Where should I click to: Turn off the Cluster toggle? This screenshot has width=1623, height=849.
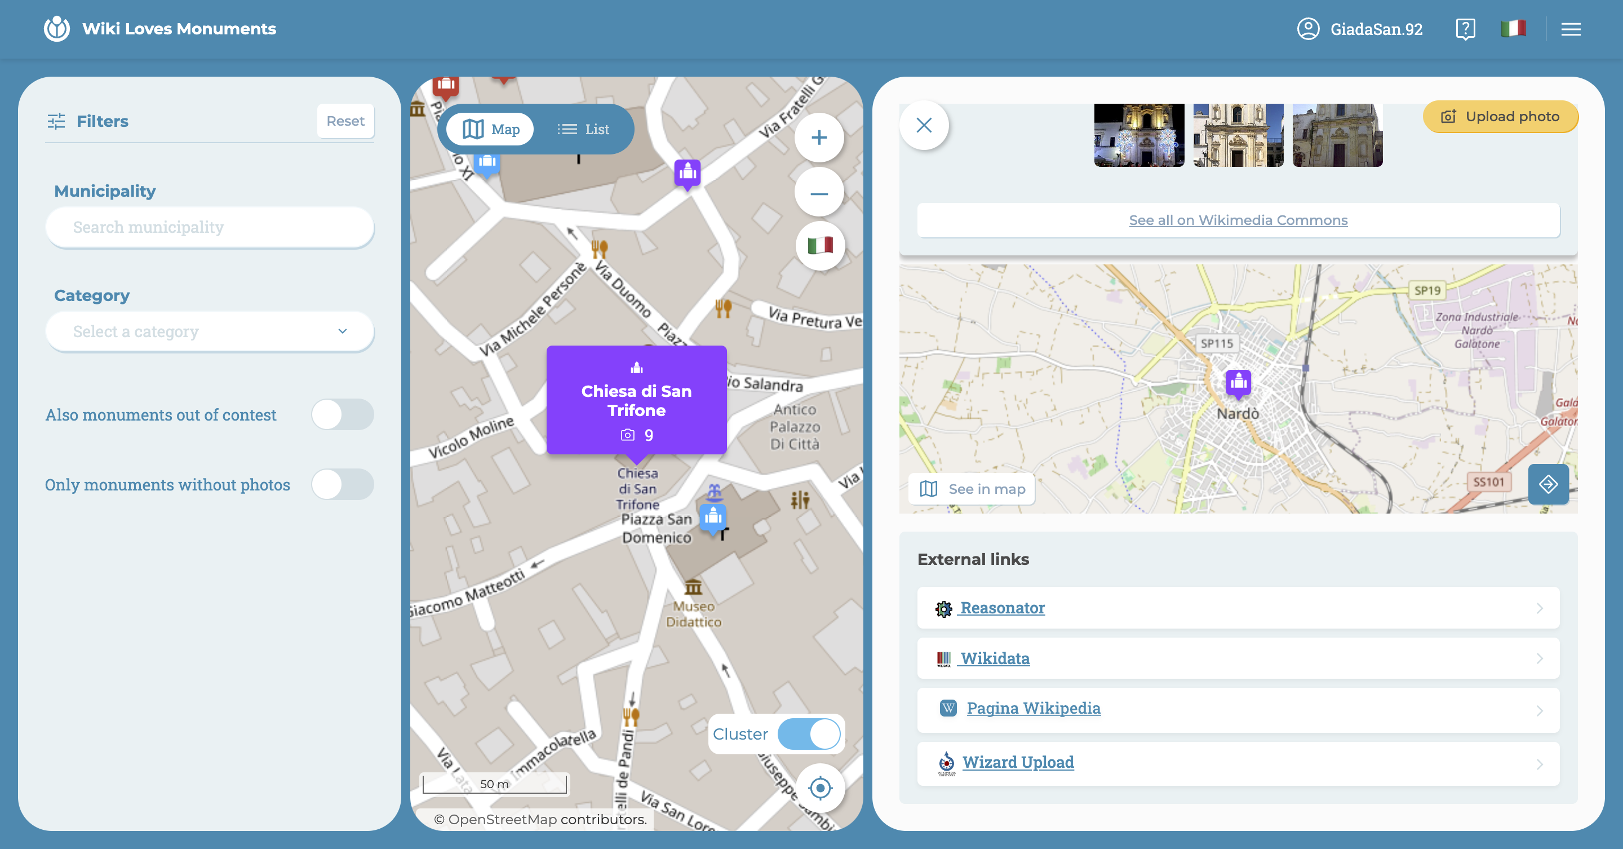(x=808, y=735)
